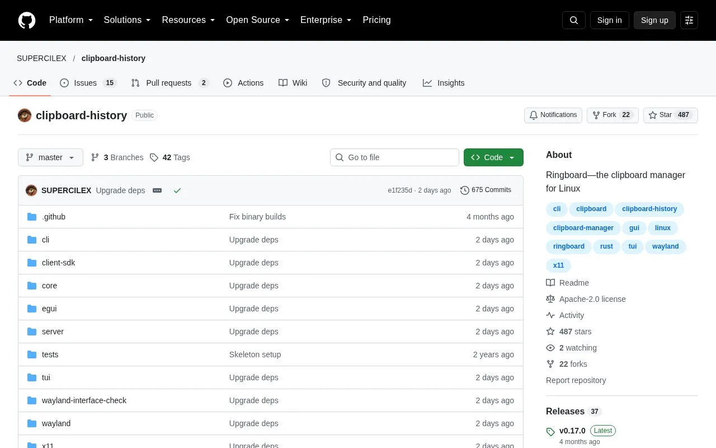This screenshot has height=448, width=716.
Task: Open the 3 Branches link
Action: 117,157
